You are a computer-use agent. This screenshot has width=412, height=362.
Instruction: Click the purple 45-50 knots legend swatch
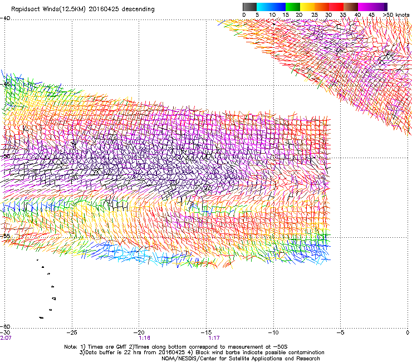point(380,7)
